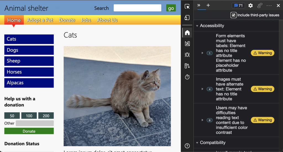Screen dimensions: 283x152
Task: Open the 71 issues counter badge
Action: click(238, 6)
